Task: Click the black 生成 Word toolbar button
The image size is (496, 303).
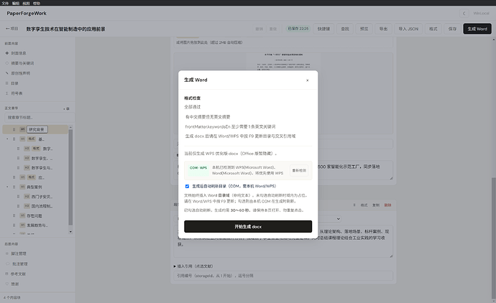Action: 477,29
